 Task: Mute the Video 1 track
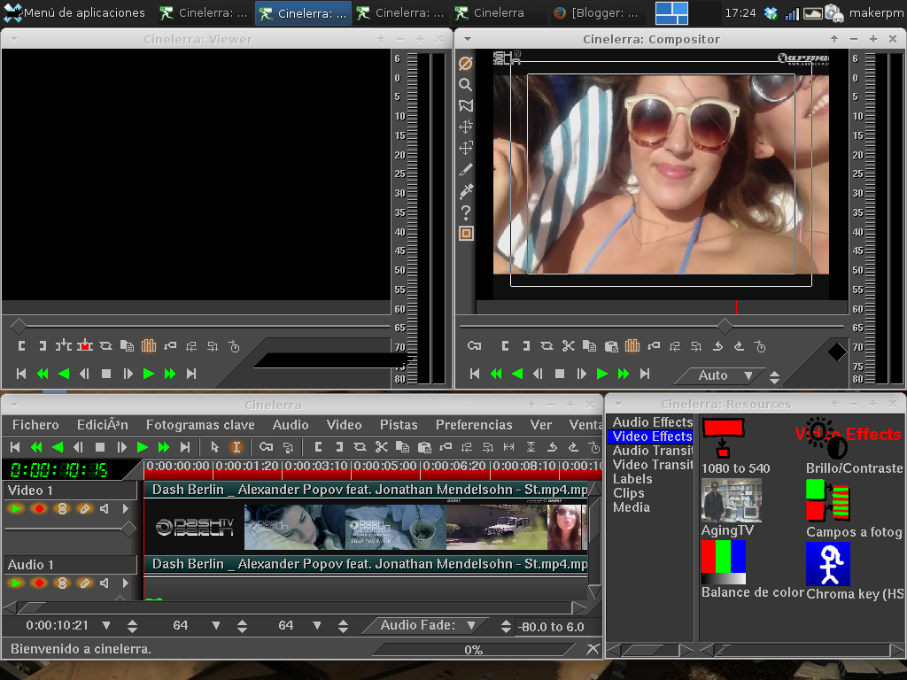coord(105,509)
